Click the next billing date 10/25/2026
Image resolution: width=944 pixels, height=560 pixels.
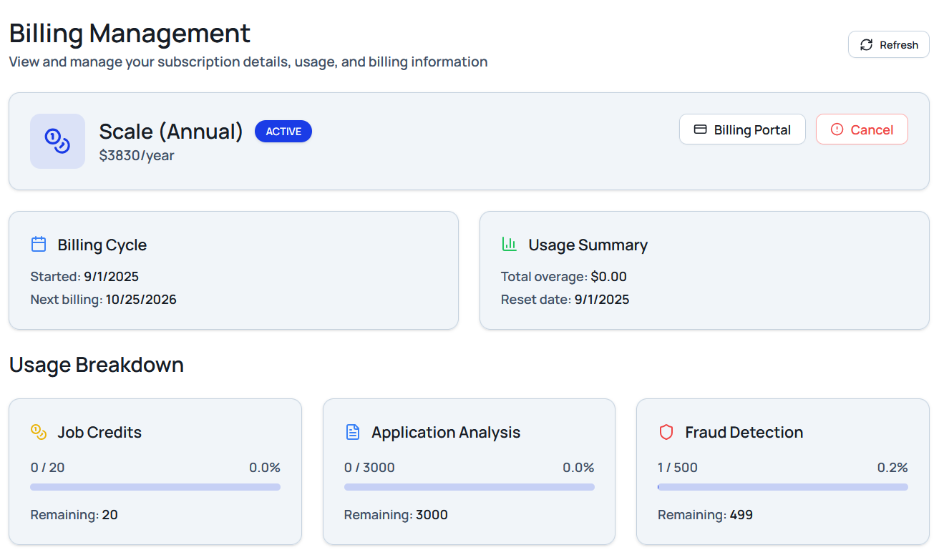tap(141, 300)
